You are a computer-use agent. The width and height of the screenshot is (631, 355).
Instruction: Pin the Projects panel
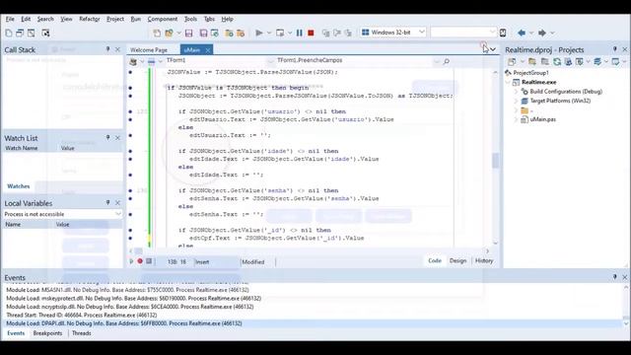[x=614, y=49]
